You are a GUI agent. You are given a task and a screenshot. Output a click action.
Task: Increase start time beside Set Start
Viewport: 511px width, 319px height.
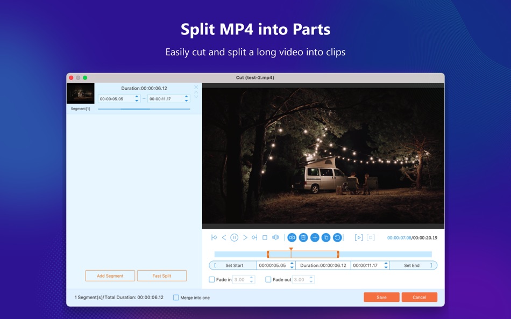tap(292, 263)
